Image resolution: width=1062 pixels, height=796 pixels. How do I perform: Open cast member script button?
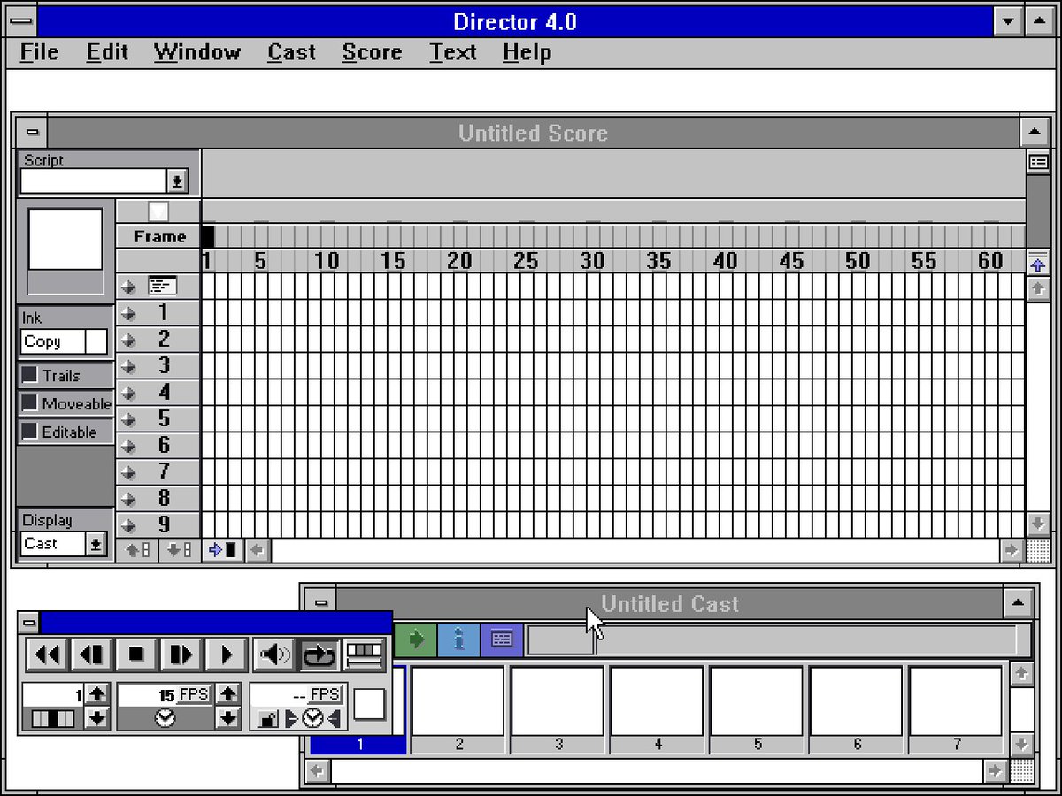pyautogui.click(x=502, y=639)
